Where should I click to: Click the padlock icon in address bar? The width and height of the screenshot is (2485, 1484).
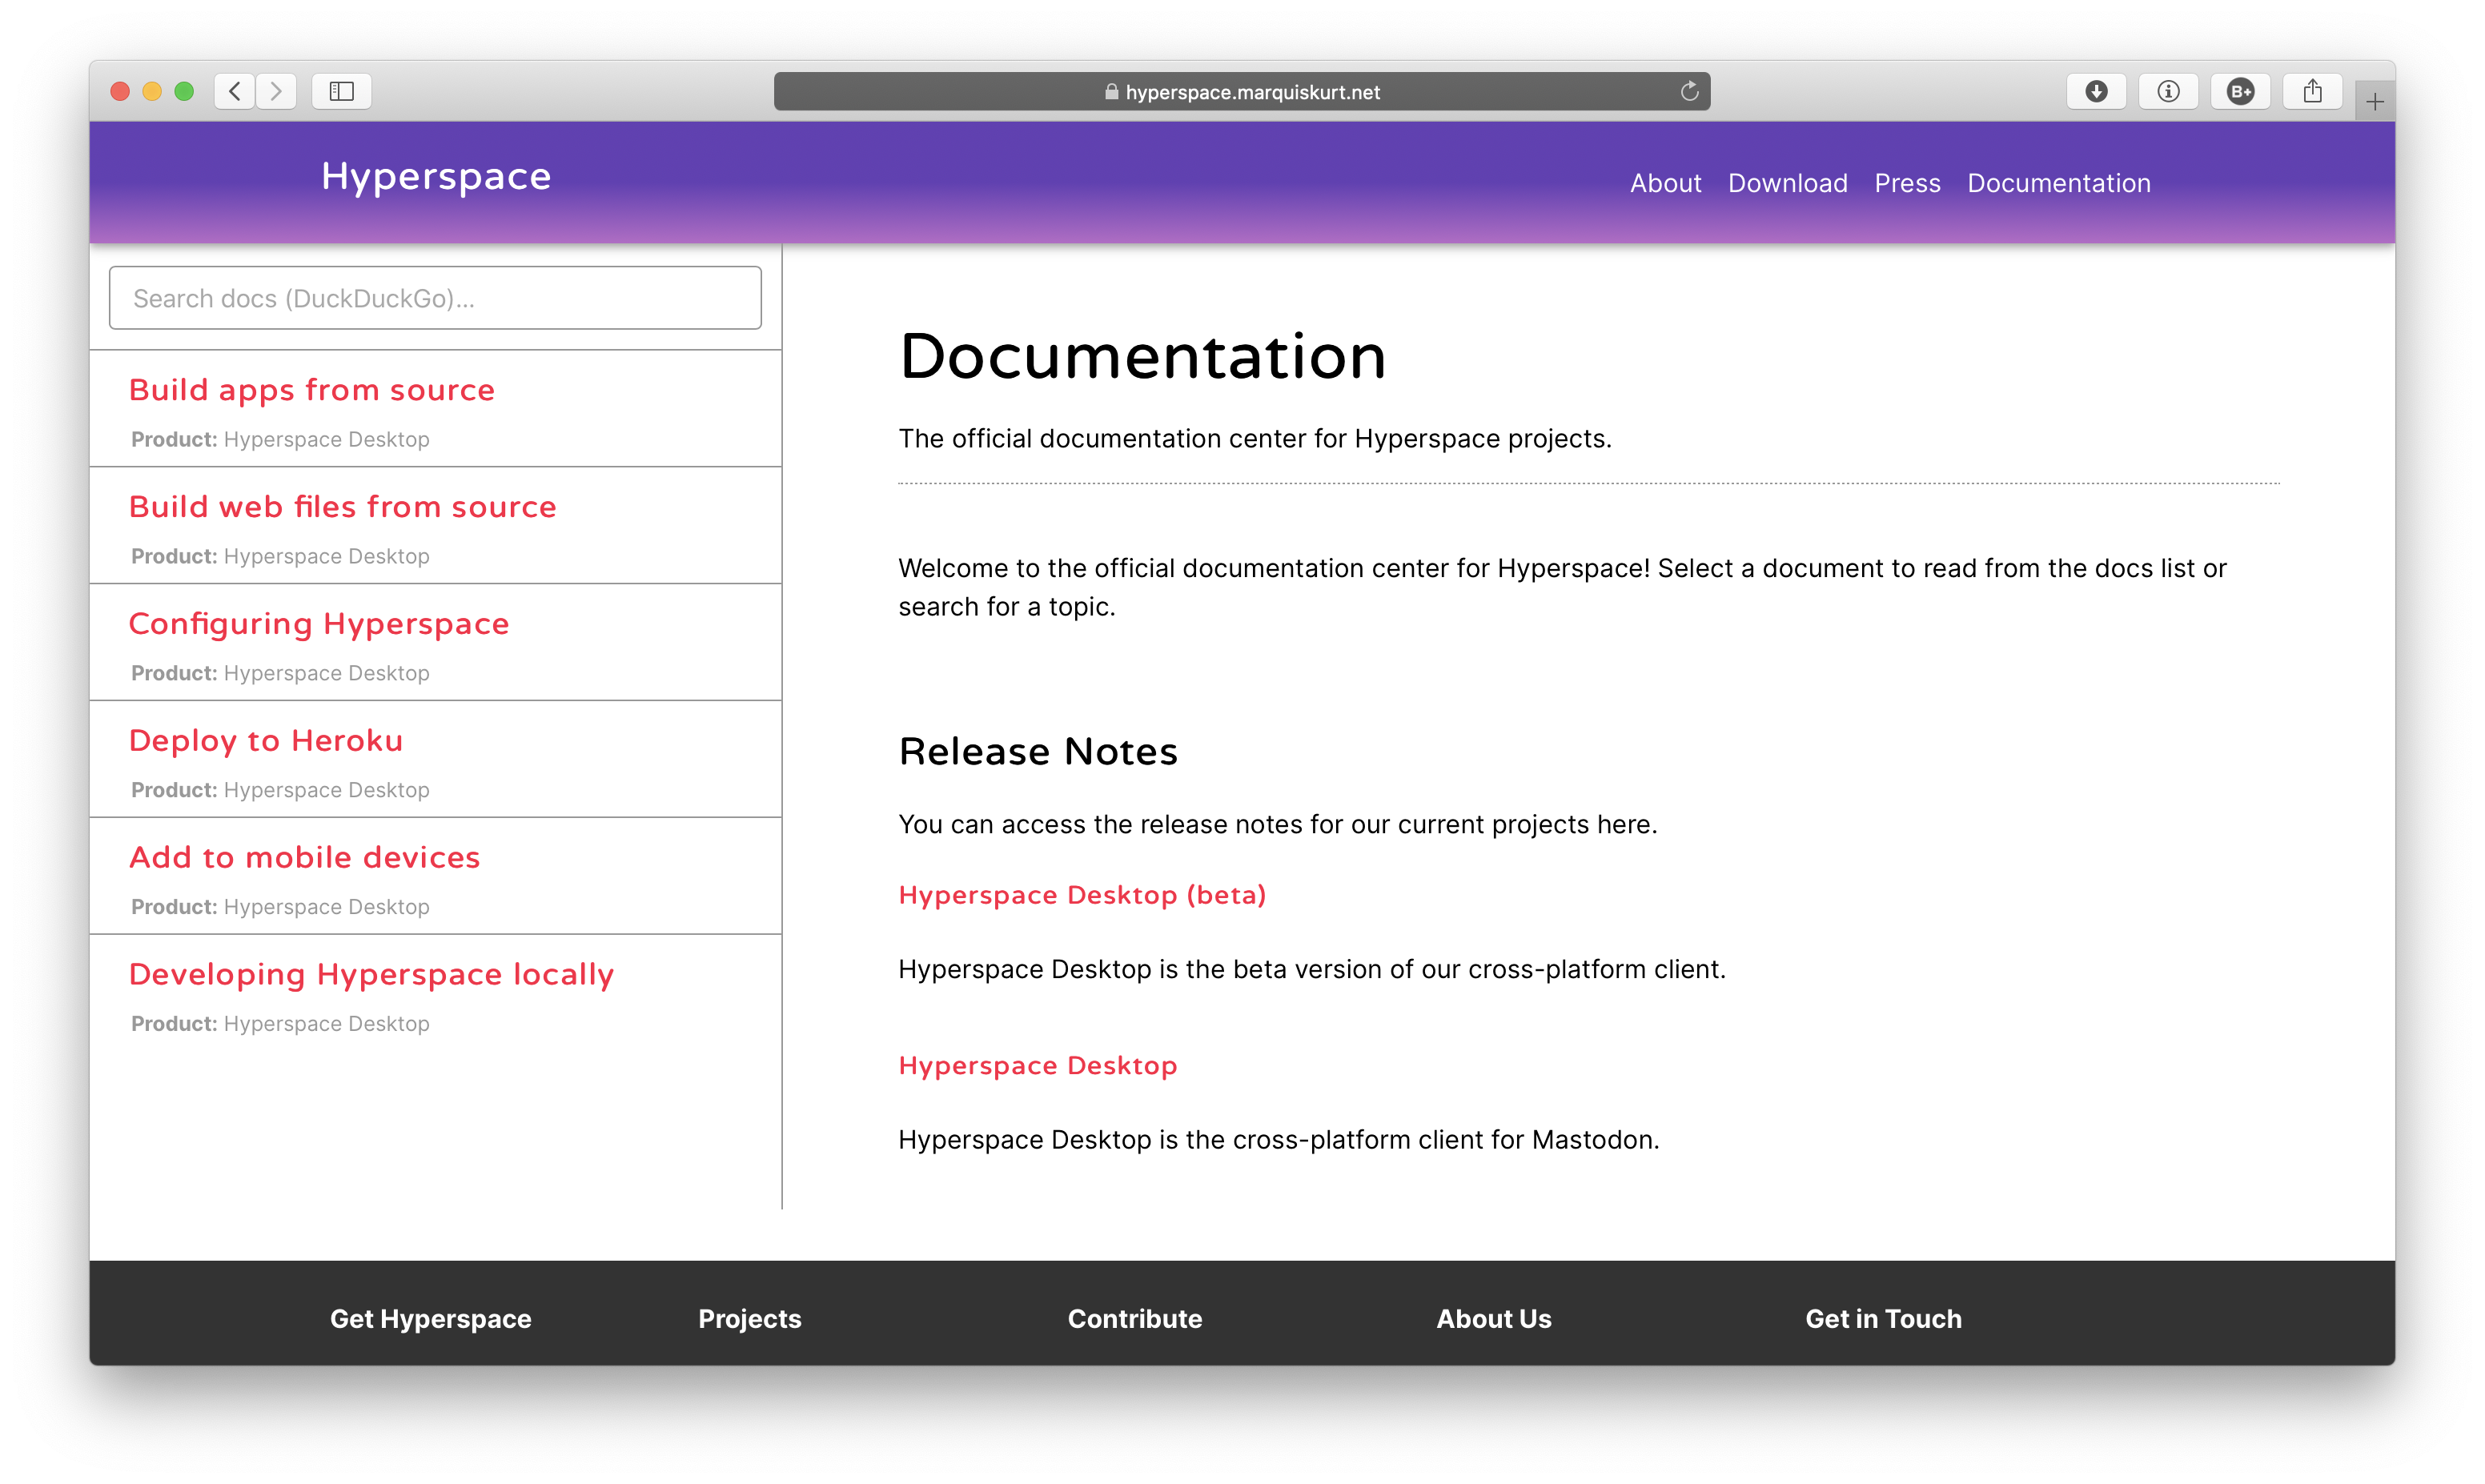tap(1111, 91)
